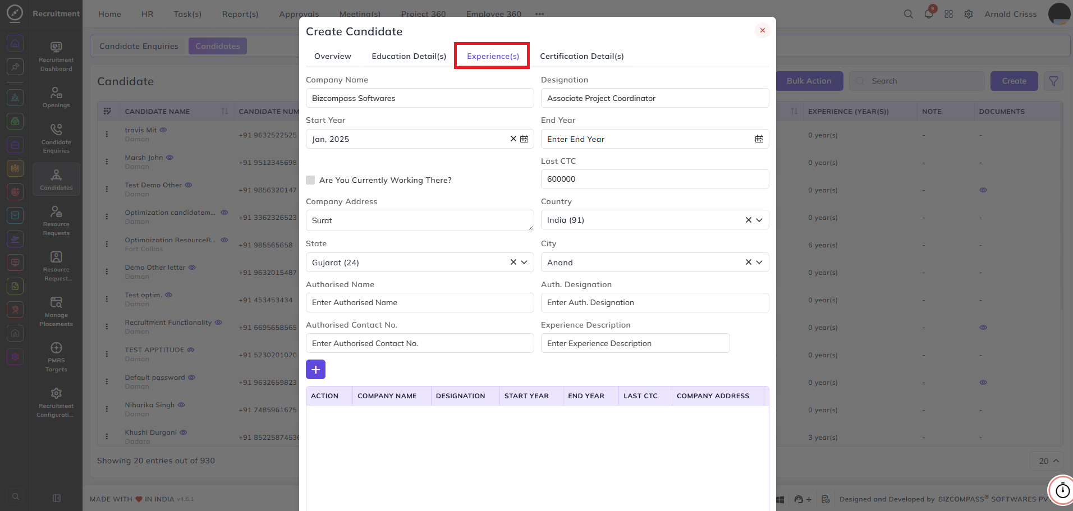
Task: Open the Task(s) menu item
Action: tap(187, 14)
